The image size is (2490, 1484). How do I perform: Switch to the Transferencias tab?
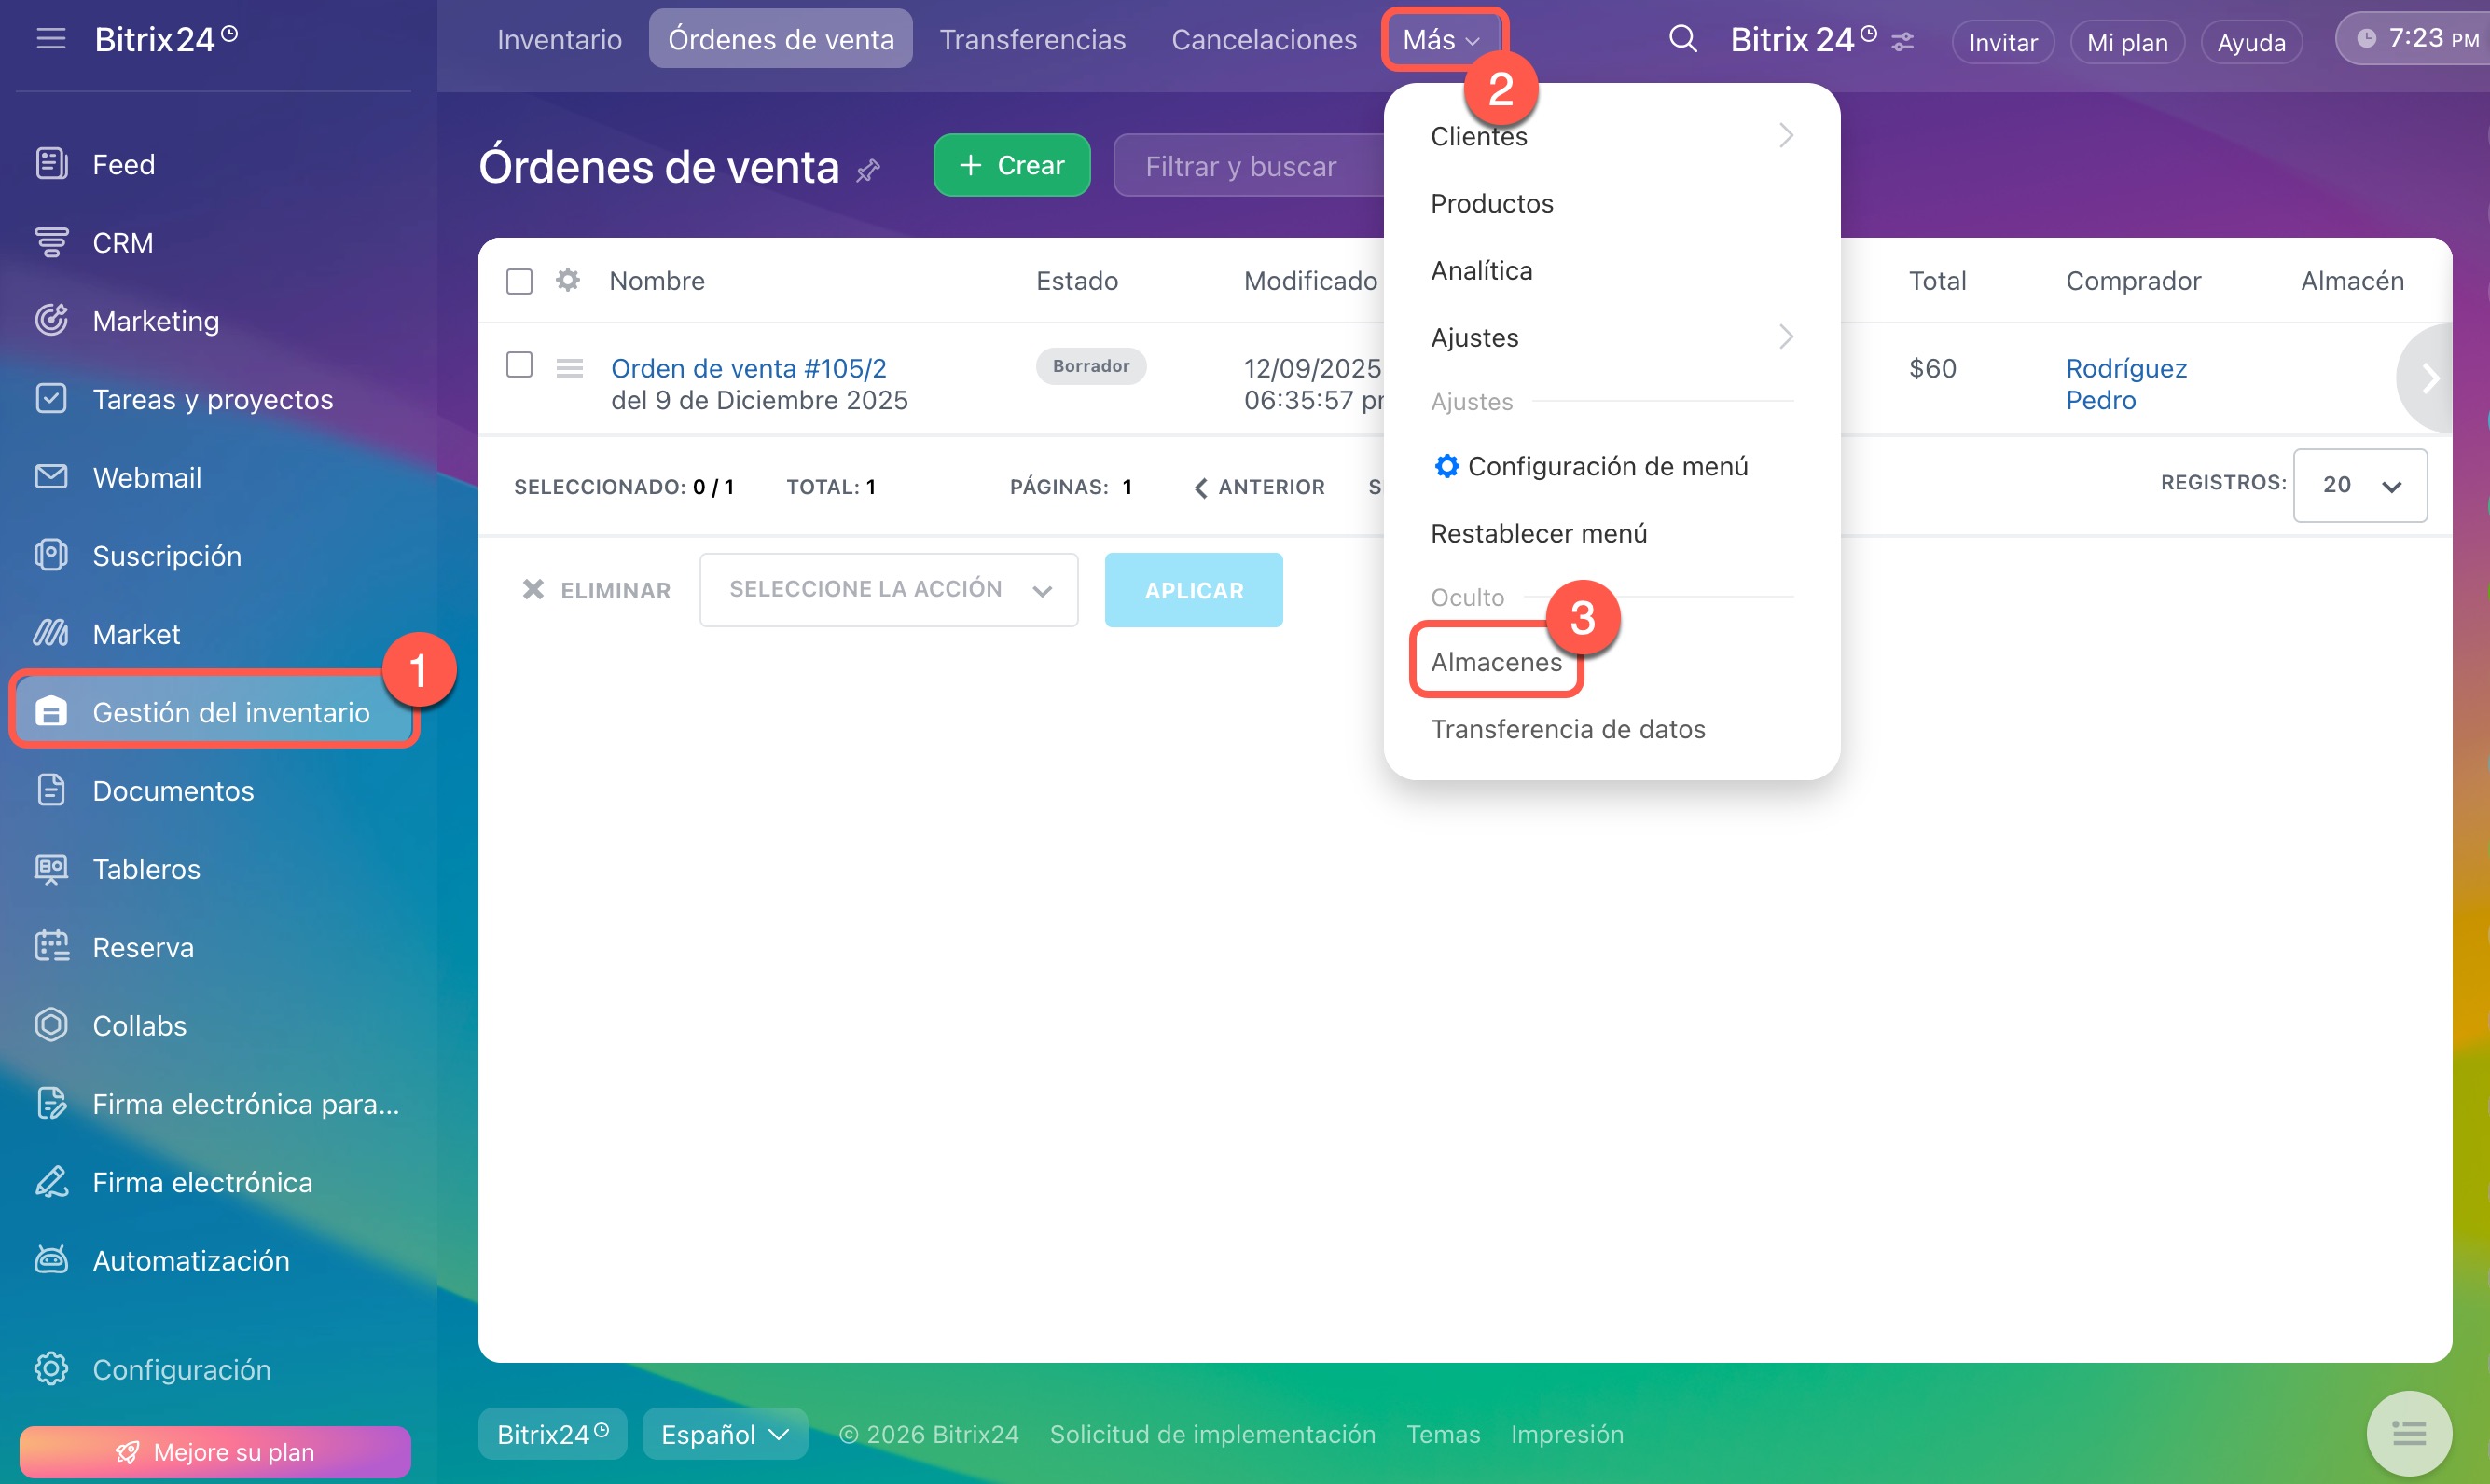click(x=1031, y=39)
